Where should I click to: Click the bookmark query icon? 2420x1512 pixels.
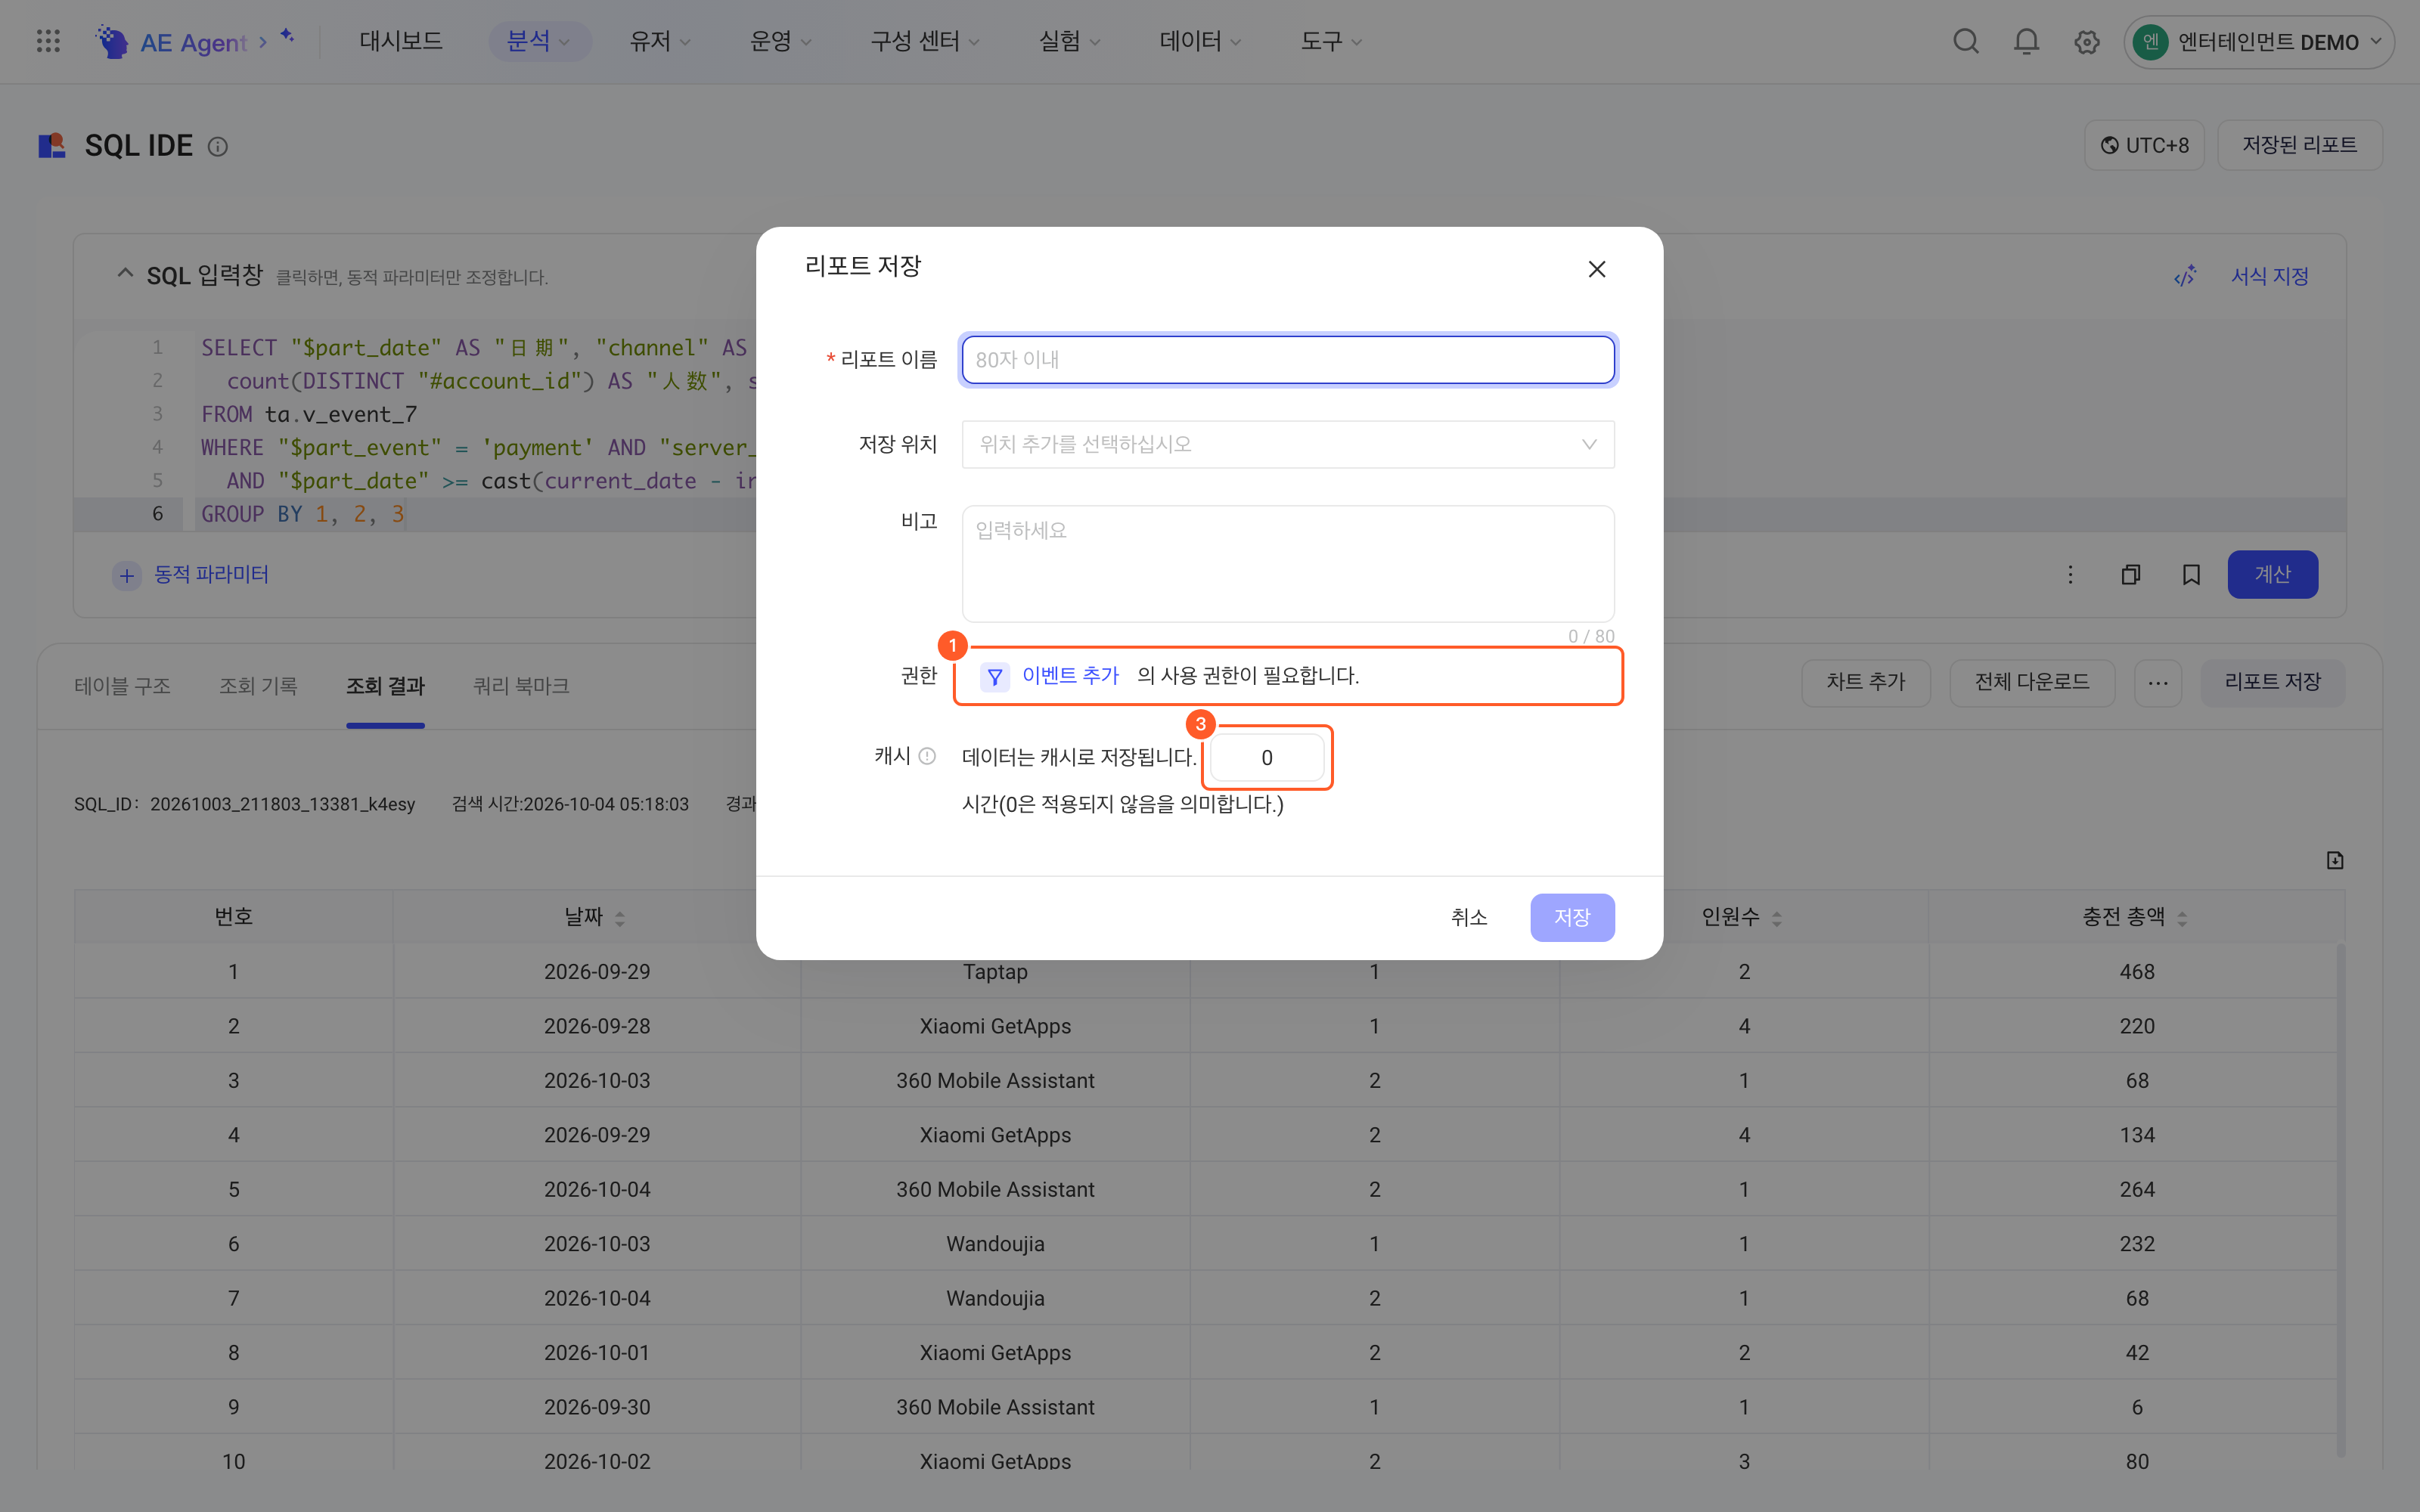[2191, 574]
